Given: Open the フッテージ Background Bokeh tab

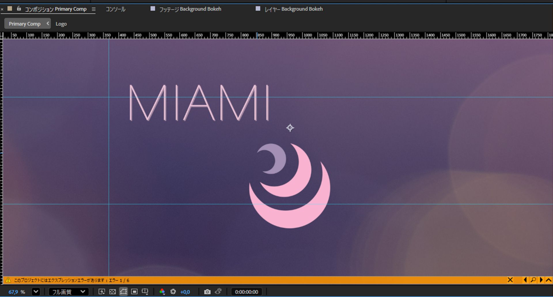Looking at the screenshot, I should [190, 9].
